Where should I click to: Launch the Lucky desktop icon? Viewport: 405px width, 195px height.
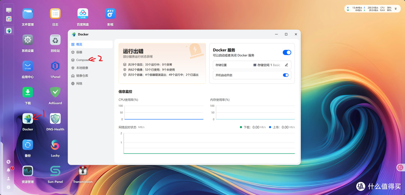click(x=55, y=145)
